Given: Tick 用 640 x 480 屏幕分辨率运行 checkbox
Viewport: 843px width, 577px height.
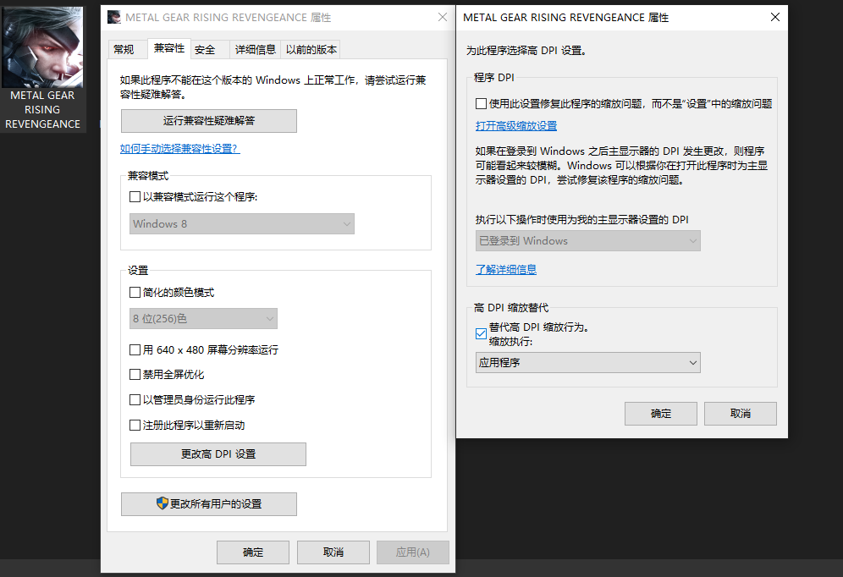Looking at the screenshot, I should point(135,349).
